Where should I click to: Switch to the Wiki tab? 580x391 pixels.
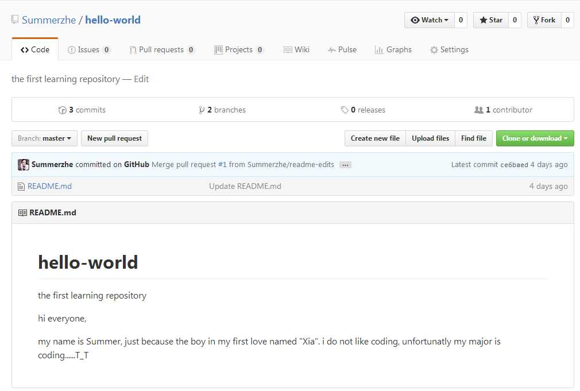tap(296, 49)
